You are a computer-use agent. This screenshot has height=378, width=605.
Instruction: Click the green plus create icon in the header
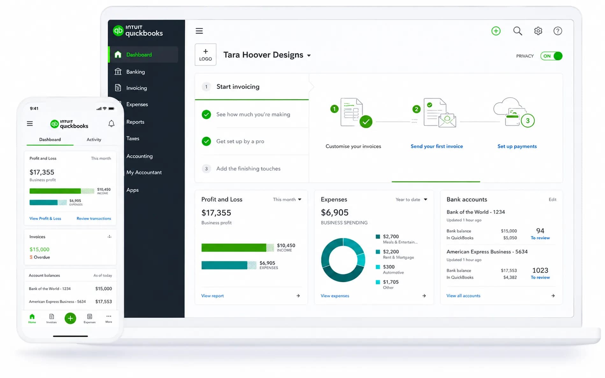[496, 31]
